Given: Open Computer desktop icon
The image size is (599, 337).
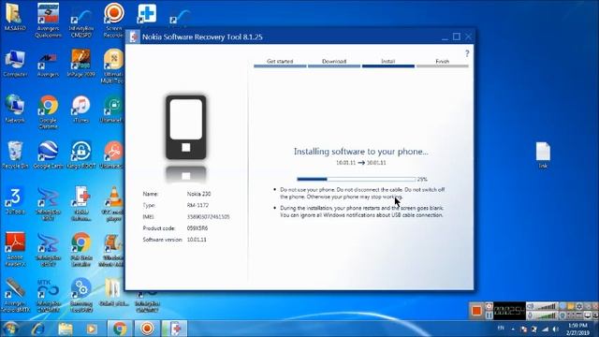Looking at the screenshot, I should (15, 64).
